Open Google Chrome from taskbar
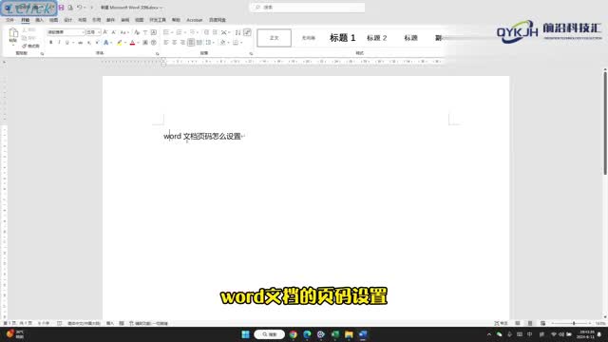 point(294,334)
